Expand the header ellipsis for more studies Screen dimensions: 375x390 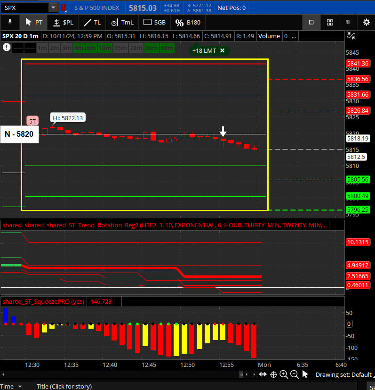294,36
